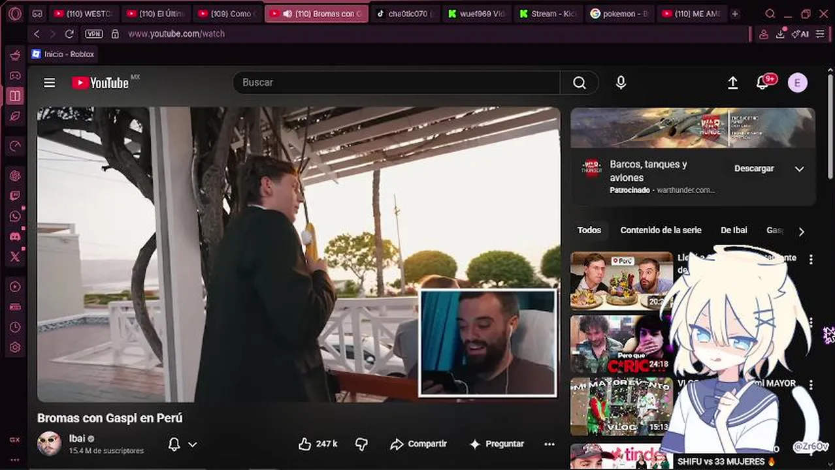Open options for the top recommended video
This screenshot has height=470, width=835.
(811, 259)
